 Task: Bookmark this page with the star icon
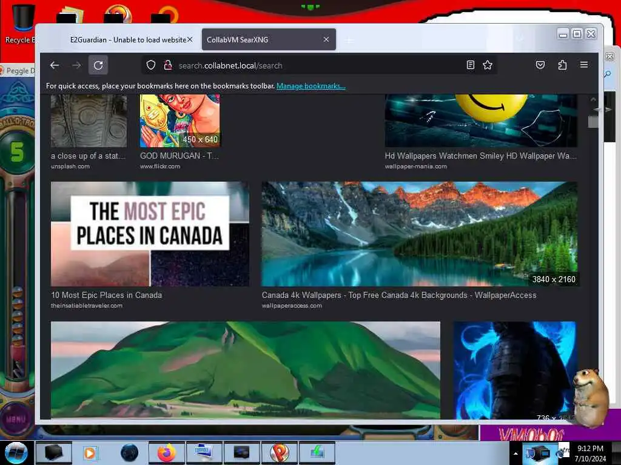tap(488, 65)
